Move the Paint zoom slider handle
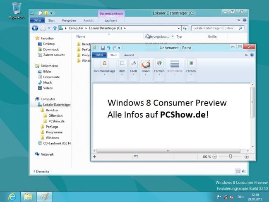 click(x=231, y=156)
